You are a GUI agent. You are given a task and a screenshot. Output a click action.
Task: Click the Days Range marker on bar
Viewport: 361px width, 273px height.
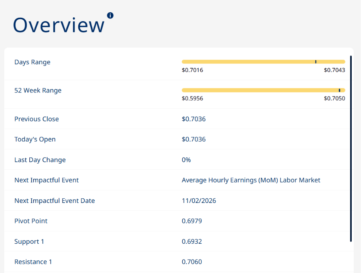coord(315,62)
